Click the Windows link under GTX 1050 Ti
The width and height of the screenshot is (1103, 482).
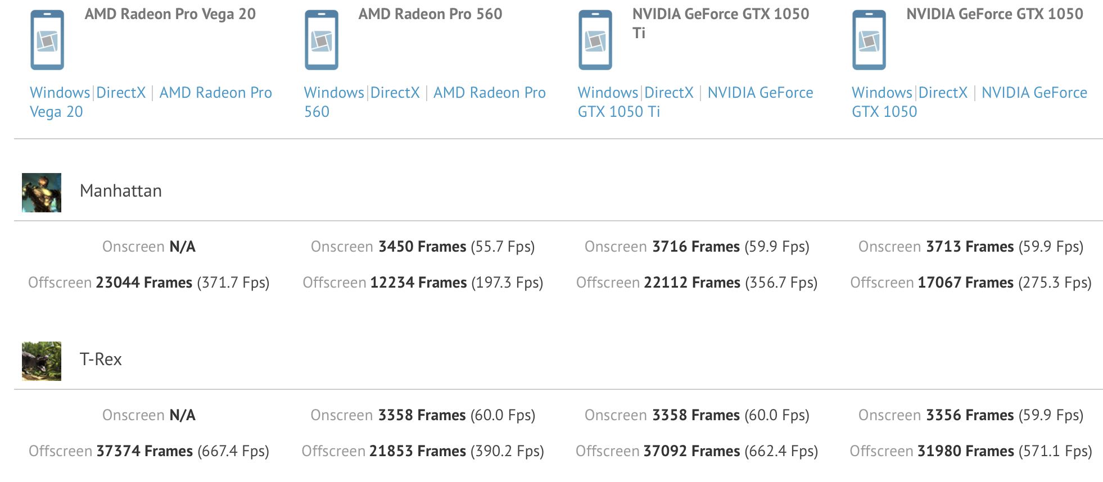pos(608,93)
